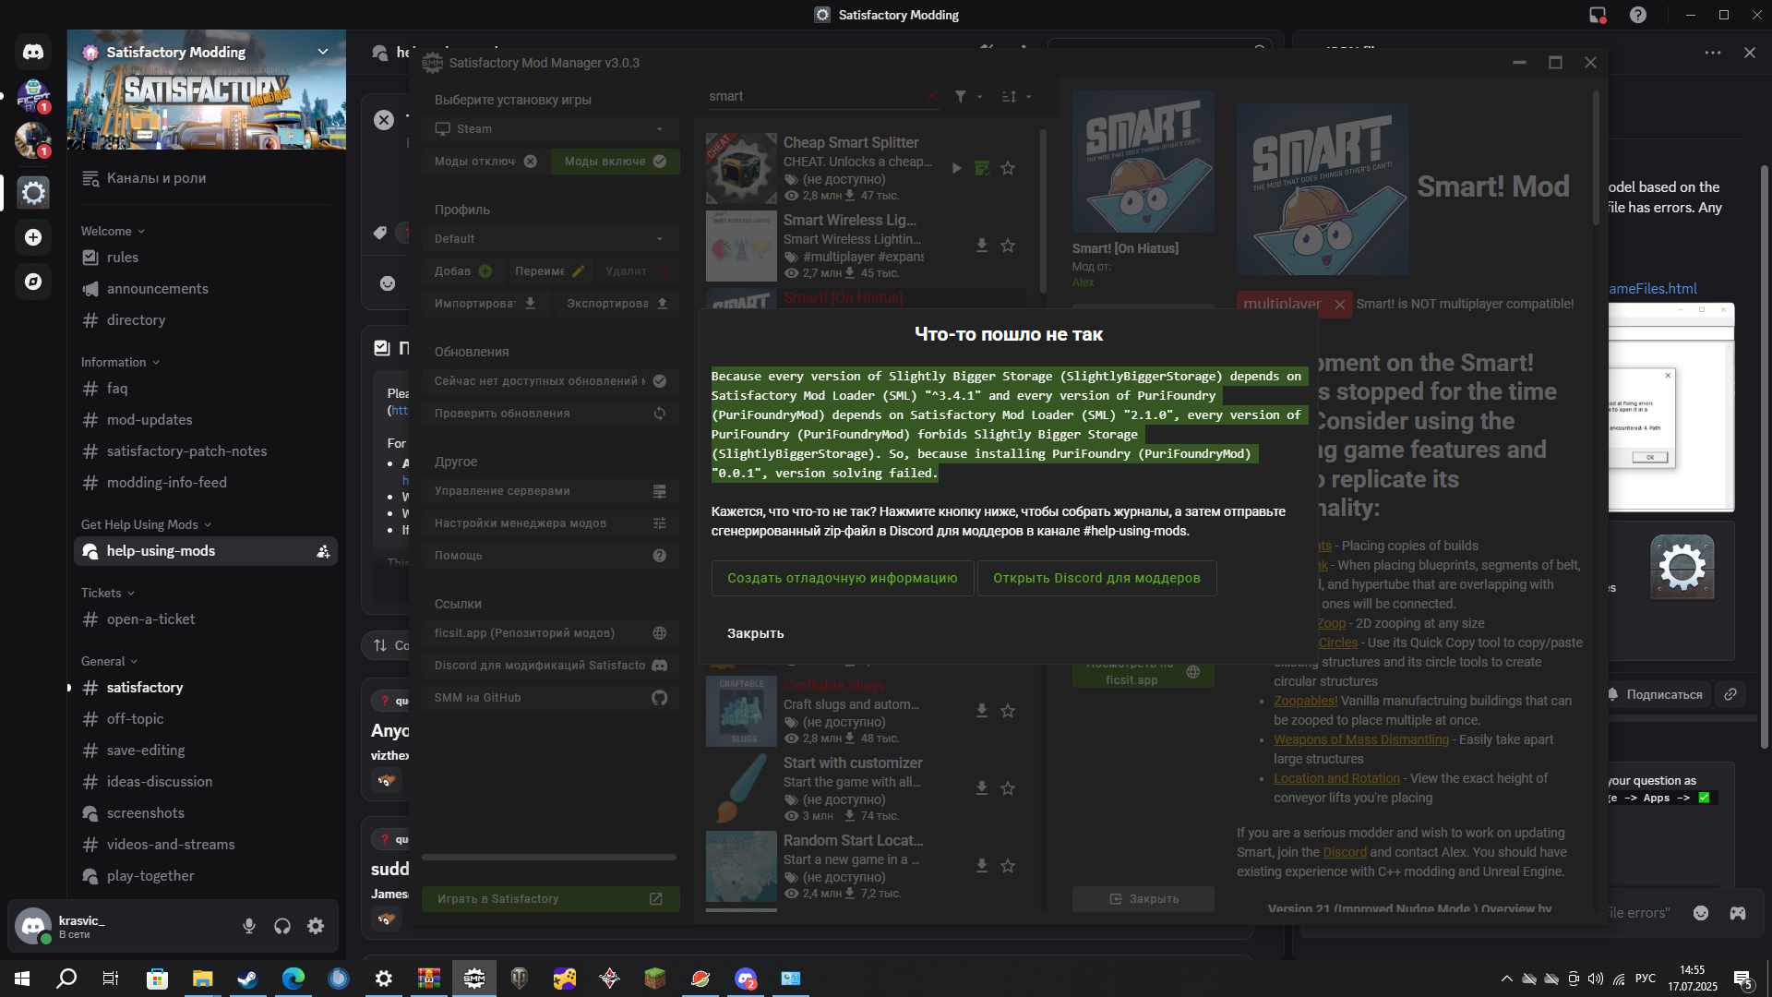
Task: Click 'Проверить обновления' check updates button
Action: [551, 414]
